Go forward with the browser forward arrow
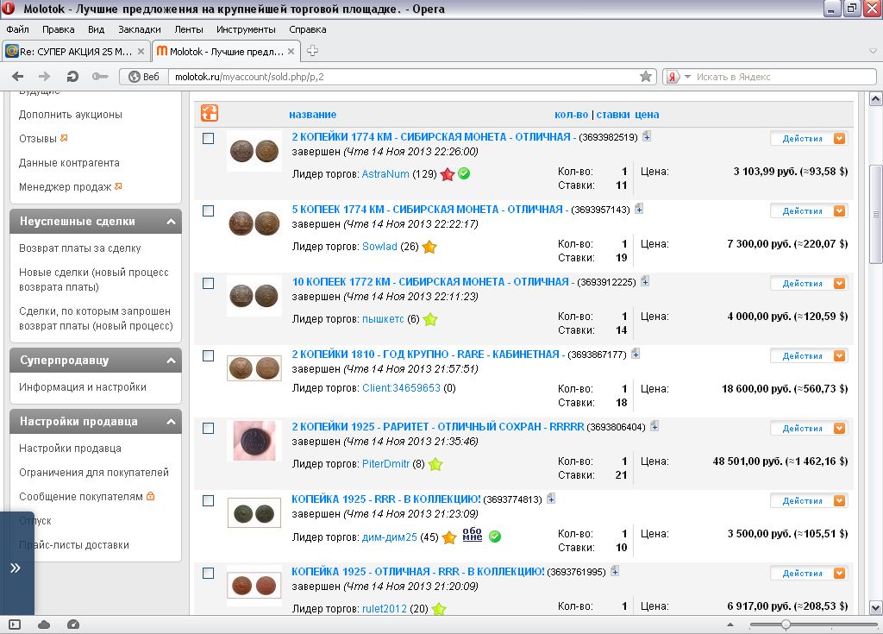Screen dimensions: 883x634 pyautogui.click(x=45, y=77)
